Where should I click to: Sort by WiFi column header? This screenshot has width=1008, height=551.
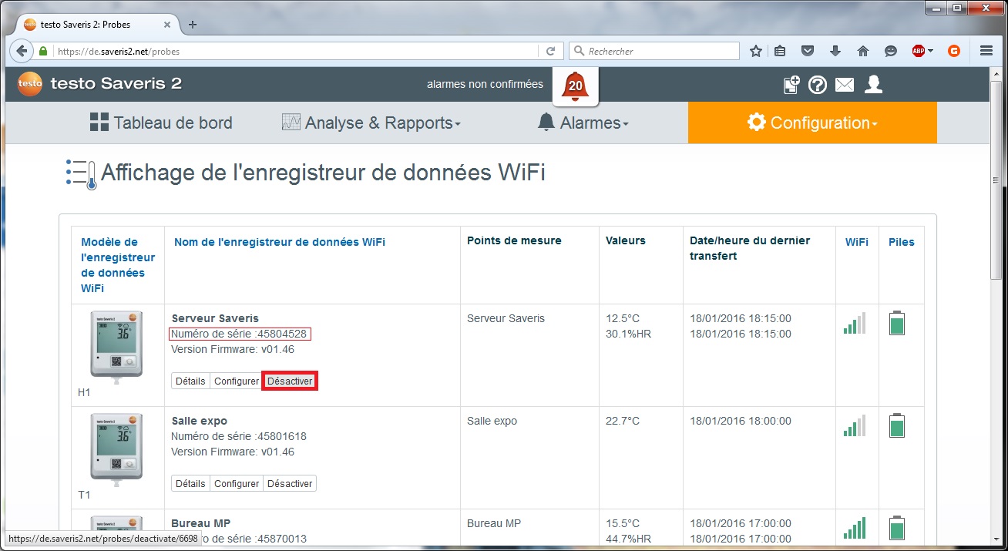(857, 242)
